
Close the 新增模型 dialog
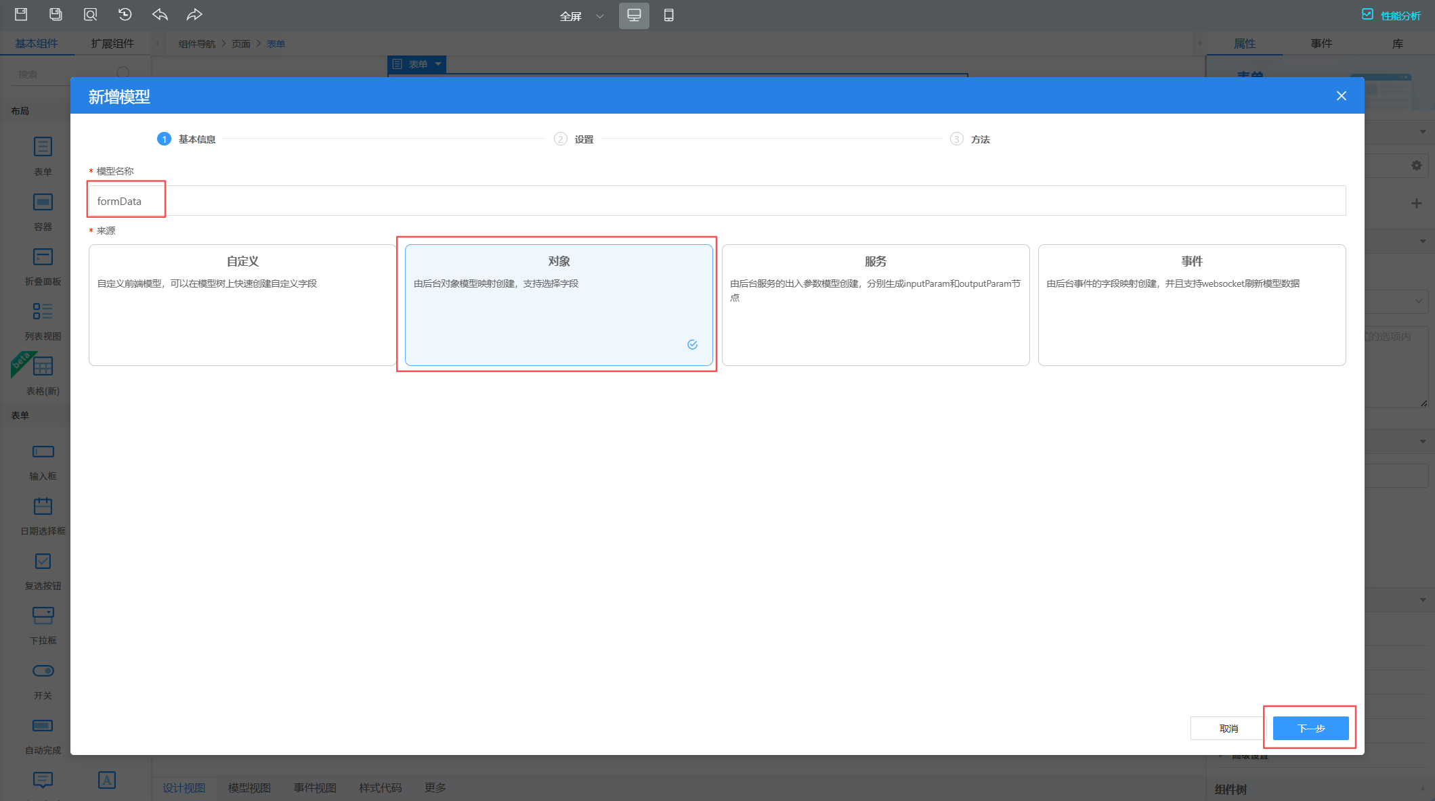1341,96
